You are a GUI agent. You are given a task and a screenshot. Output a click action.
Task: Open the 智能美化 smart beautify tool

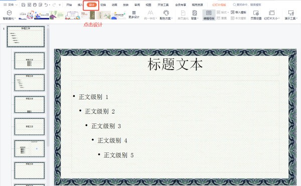[9, 15]
